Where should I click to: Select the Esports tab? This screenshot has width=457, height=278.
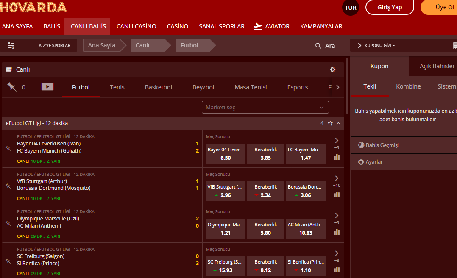(x=298, y=87)
